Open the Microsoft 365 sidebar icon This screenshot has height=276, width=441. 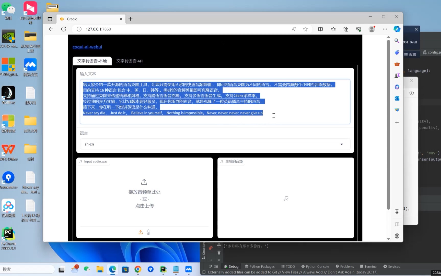coord(397,87)
